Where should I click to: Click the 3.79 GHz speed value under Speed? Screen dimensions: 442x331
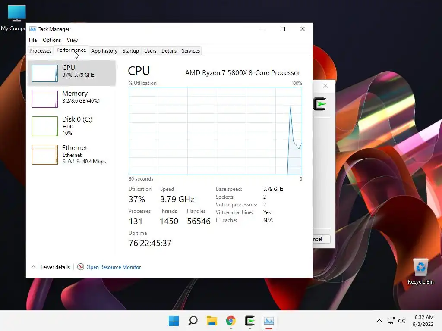177,199
